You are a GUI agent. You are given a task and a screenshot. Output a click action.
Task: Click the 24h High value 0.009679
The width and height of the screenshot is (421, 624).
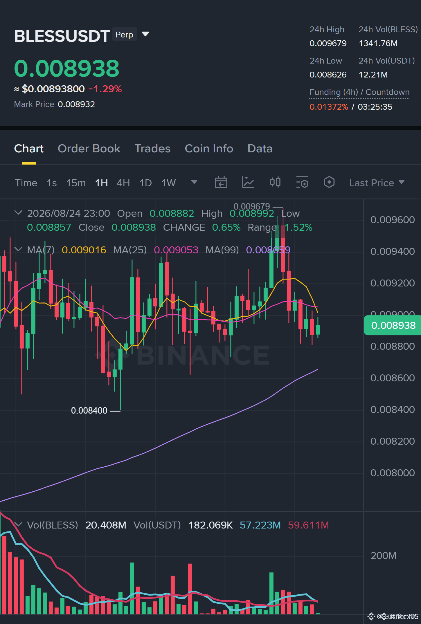(x=328, y=44)
